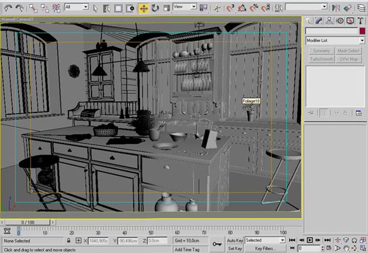Switch to the Display panel tab

point(350,21)
